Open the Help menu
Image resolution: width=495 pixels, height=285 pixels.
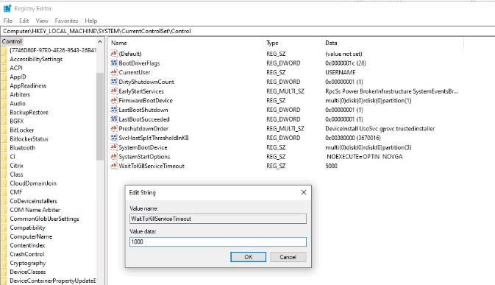click(91, 21)
